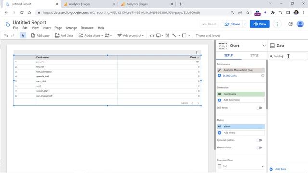Switch to the SETUP tab
Image resolution: width=308 pixels, height=173 pixels.
point(229,56)
